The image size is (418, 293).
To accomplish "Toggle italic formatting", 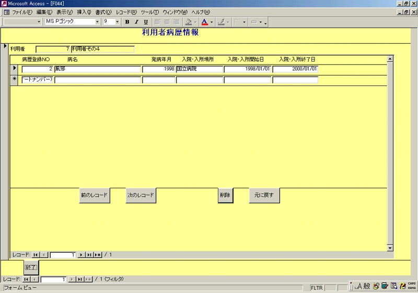I will 136,22.
